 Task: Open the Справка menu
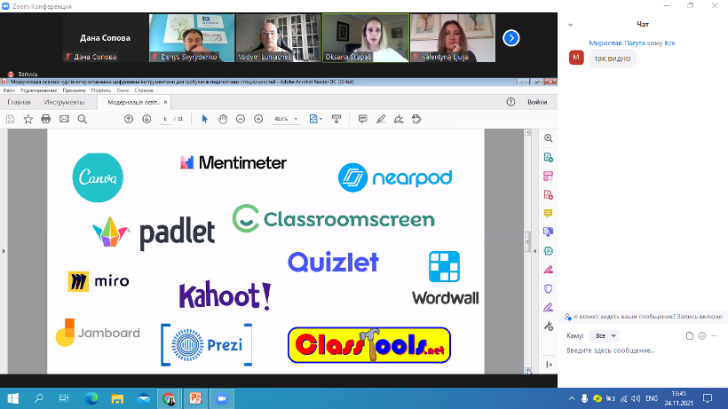coord(144,90)
